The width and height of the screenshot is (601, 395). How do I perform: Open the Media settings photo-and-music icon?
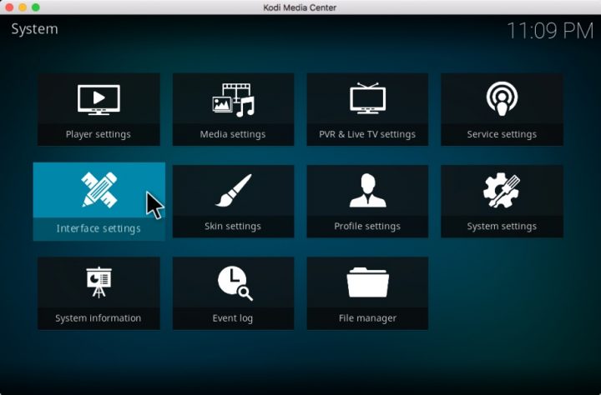point(234,100)
